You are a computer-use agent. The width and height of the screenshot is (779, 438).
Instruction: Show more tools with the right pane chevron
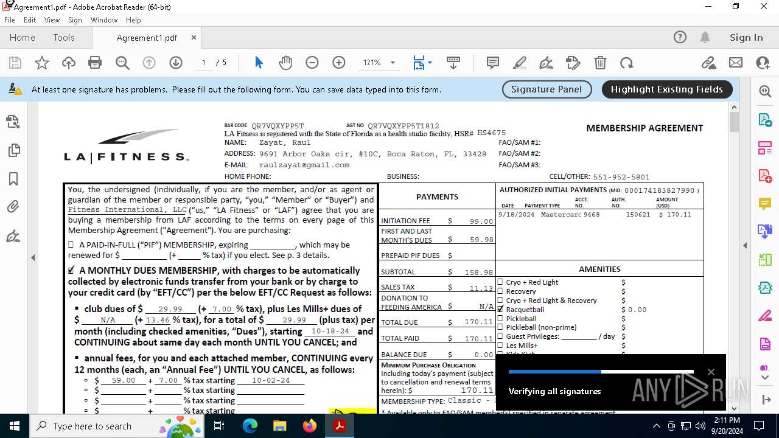tap(765, 378)
